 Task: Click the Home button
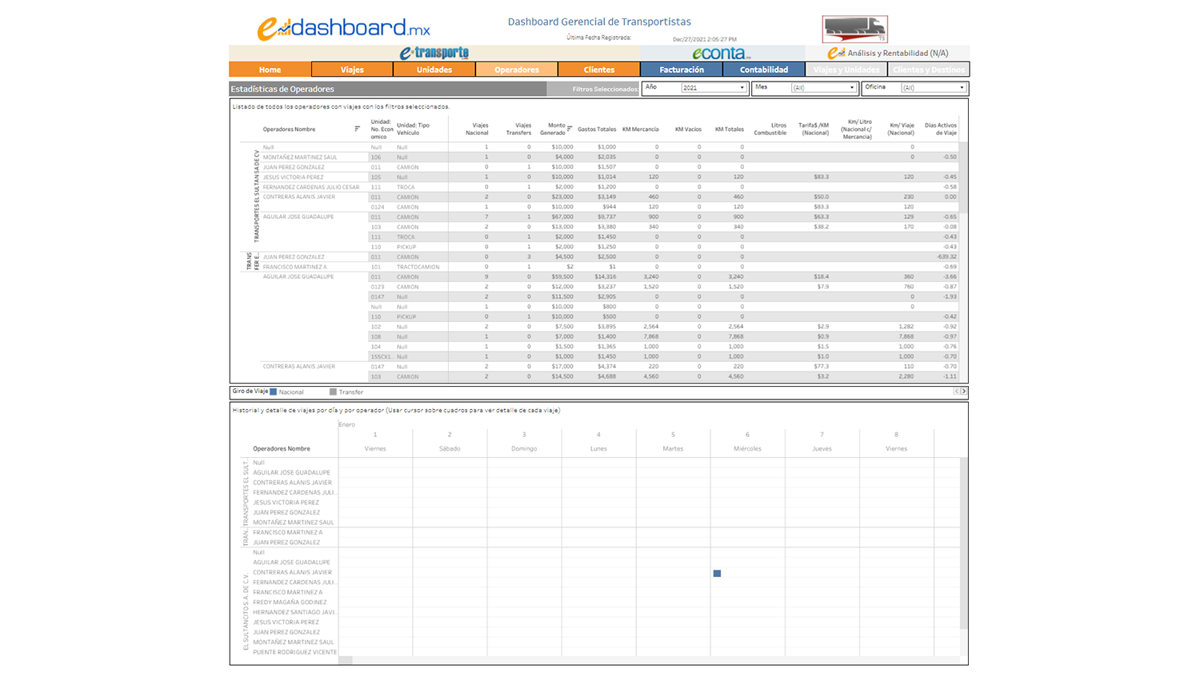pyautogui.click(x=270, y=70)
